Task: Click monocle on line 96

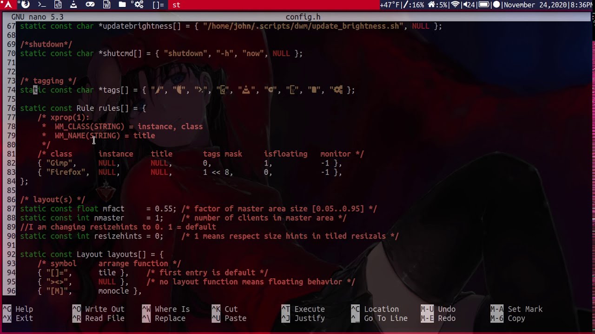Action: pyautogui.click(x=113, y=291)
